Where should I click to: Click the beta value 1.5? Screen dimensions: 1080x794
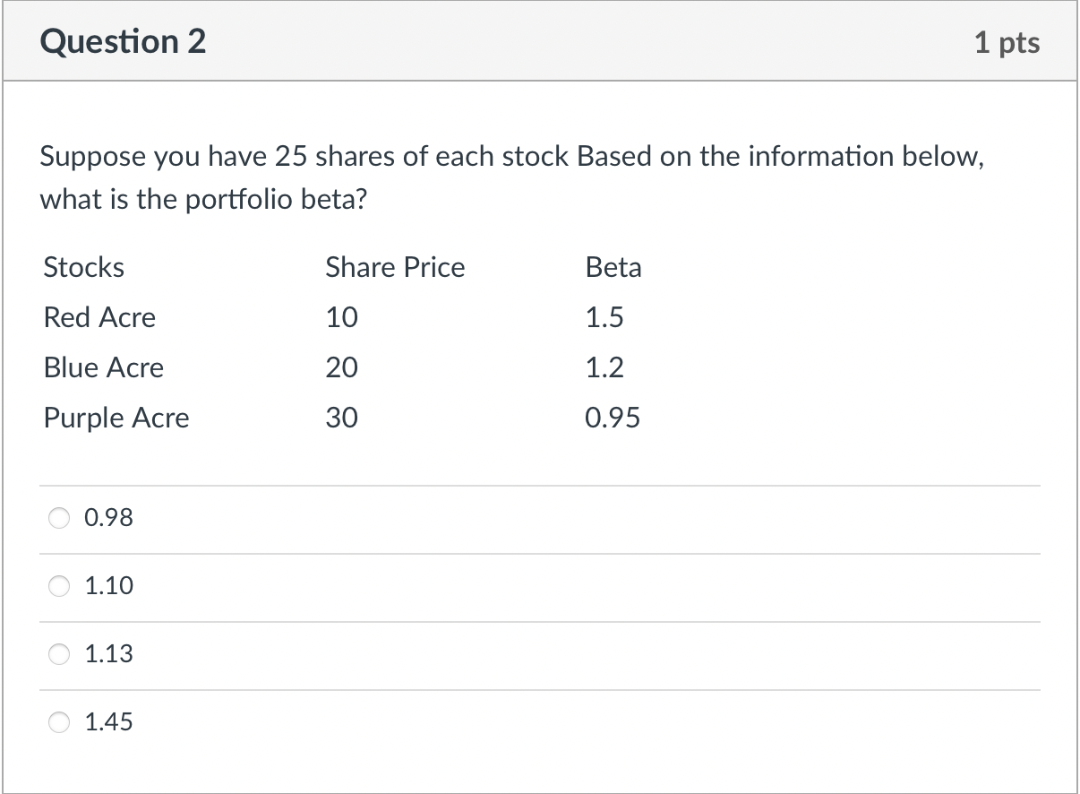coord(604,317)
